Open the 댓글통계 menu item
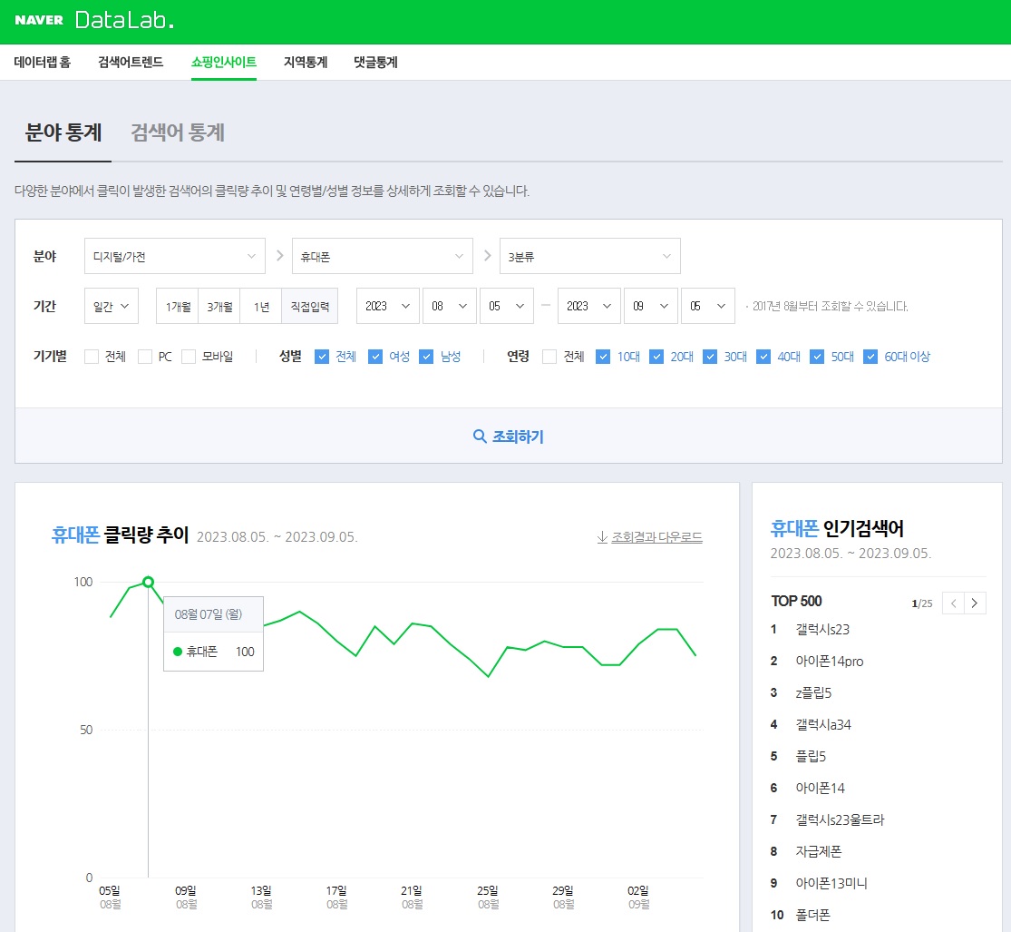Screen dimensions: 1011x932 [375, 62]
